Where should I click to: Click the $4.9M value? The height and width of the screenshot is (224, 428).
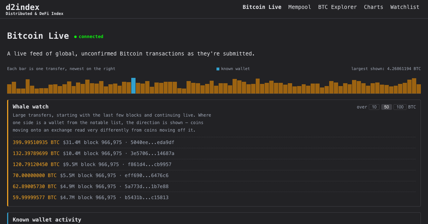click(x=67, y=187)
